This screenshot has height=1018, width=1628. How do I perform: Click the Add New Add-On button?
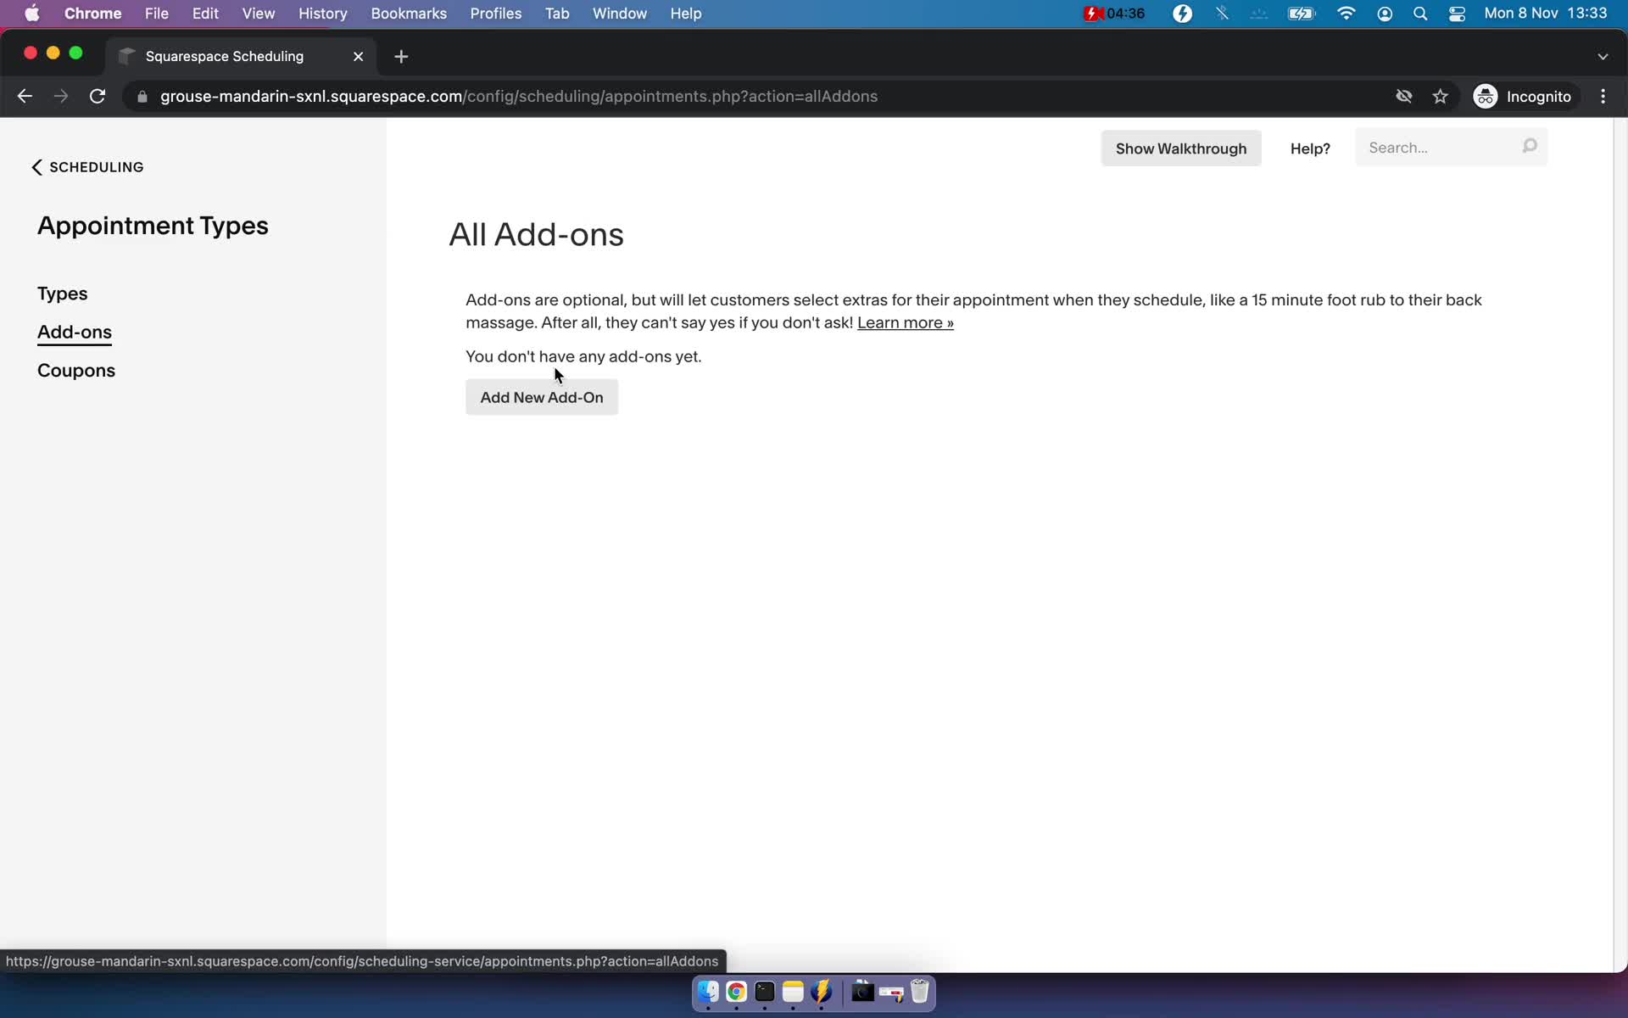[x=542, y=396]
